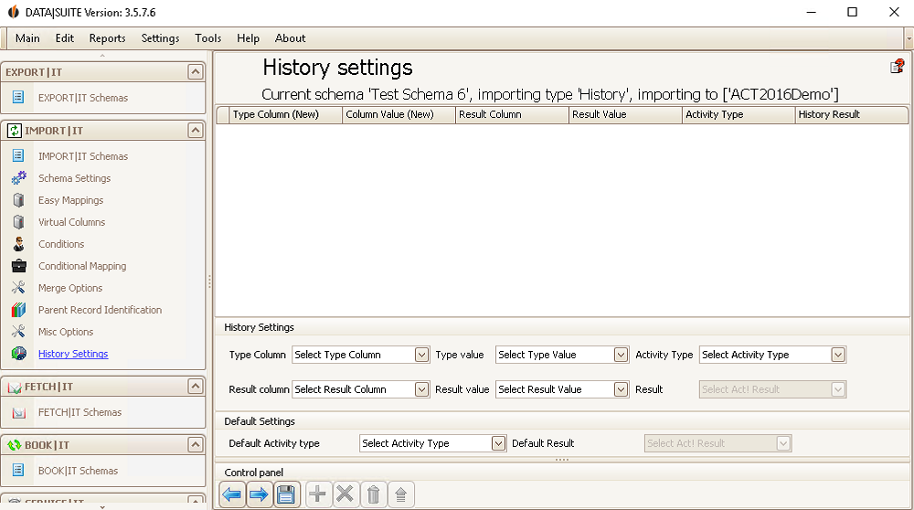The width and height of the screenshot is (914, 510).
Task: Open Merge Options
Action: 70,288
